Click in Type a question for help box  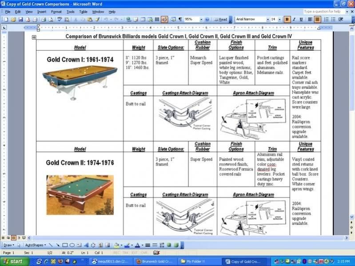point(324,12)
